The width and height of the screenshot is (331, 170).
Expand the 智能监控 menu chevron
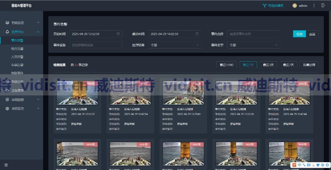click(38, 22)
